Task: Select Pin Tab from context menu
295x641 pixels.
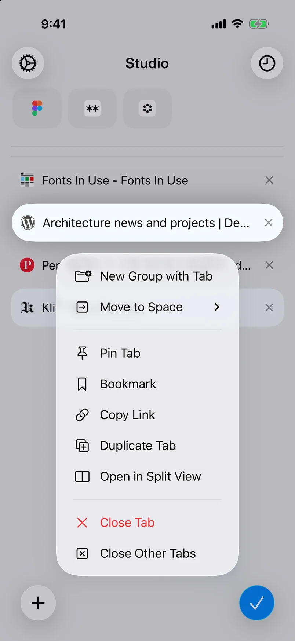Action: (x=147, y=353)
